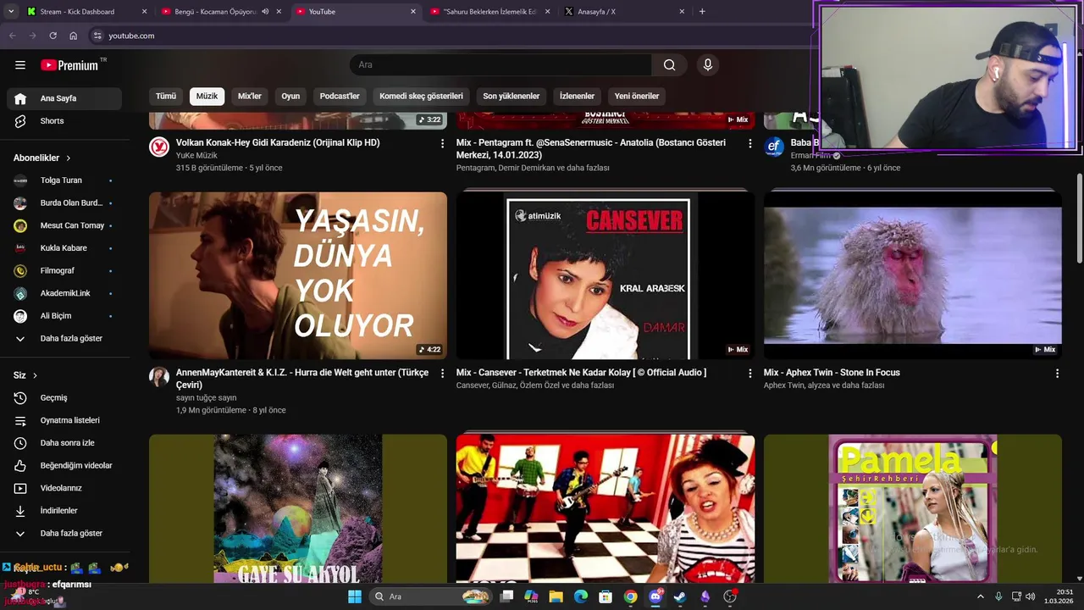
Task: Open Shorts from the sidebar
Action: click(64, 121)
